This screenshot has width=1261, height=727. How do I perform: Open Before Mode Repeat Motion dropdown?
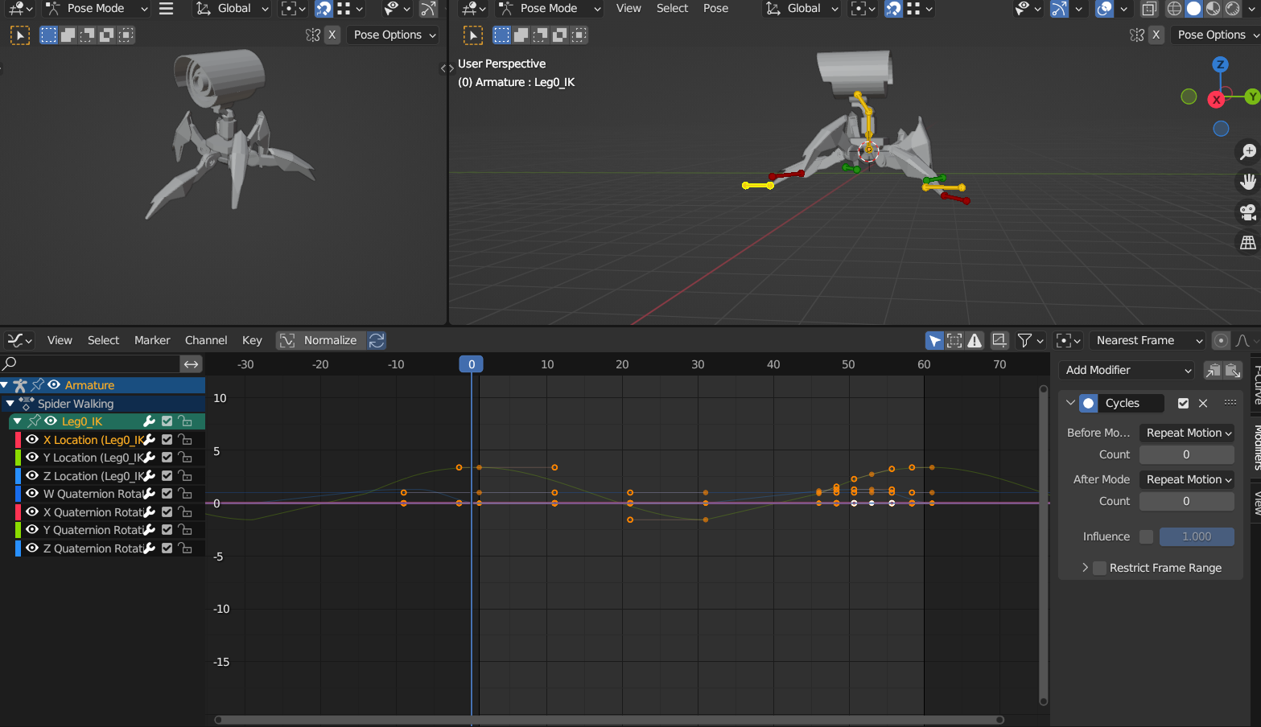pyautogui.click(x=1187, y=433)
